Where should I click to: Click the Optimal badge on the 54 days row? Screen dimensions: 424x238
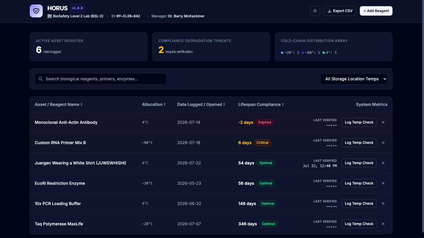[x=266, y=163]
